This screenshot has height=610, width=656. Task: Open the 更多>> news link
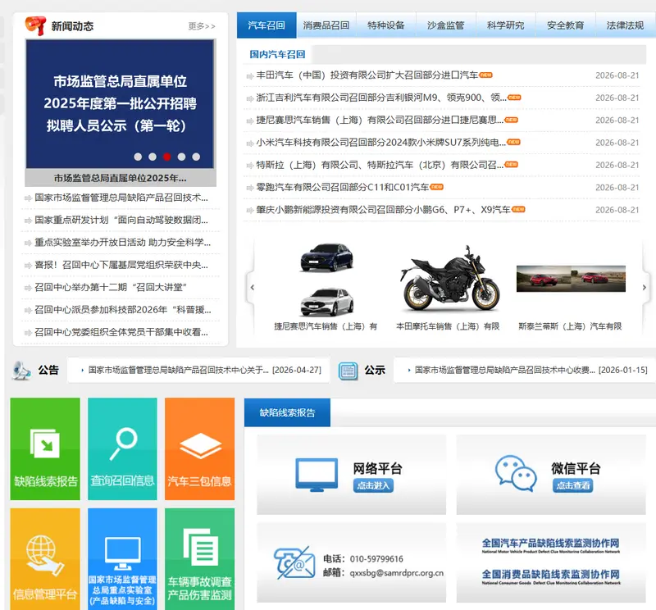click(x=202, y=26)
